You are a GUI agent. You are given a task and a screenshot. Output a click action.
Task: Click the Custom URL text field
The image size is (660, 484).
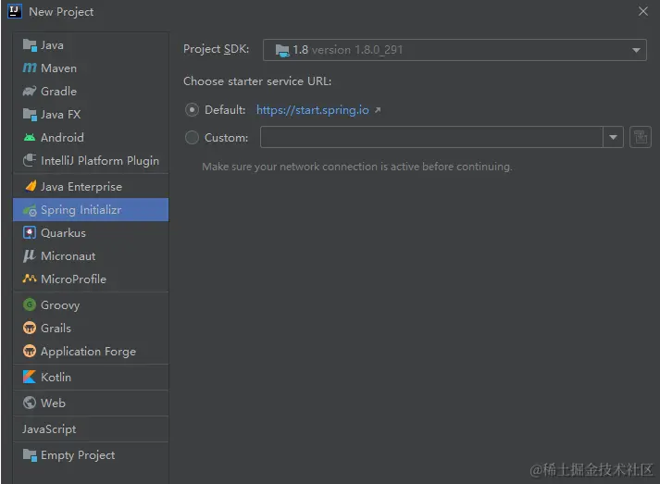(431, 137)
